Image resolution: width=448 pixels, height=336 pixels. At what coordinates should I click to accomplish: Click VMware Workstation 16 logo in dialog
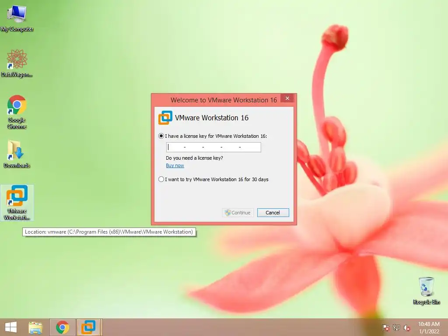click(x=165, y=118)
